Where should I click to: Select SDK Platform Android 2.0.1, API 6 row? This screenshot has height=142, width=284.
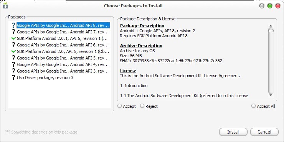click(62, 38)
